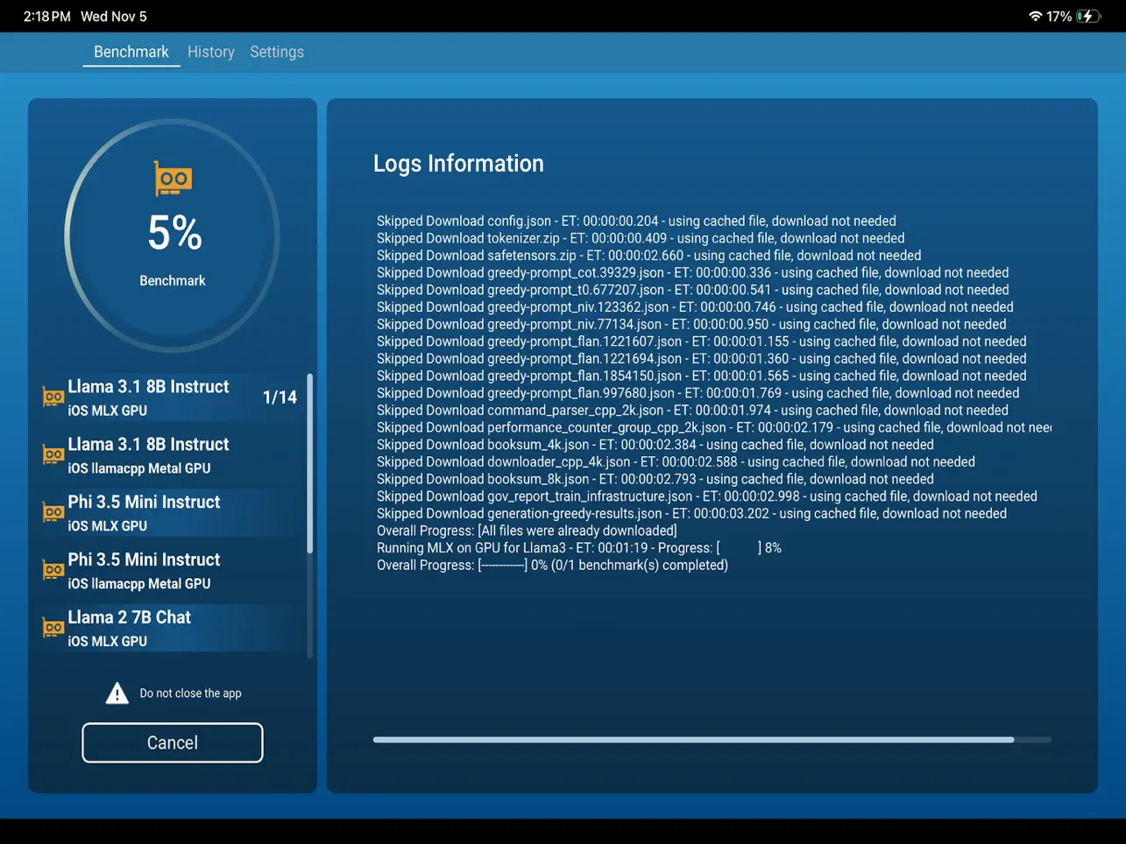Screen dimensions: 1126x844
Task: Click the tokenizer.zip log line
Action: [x=641, y=238]
